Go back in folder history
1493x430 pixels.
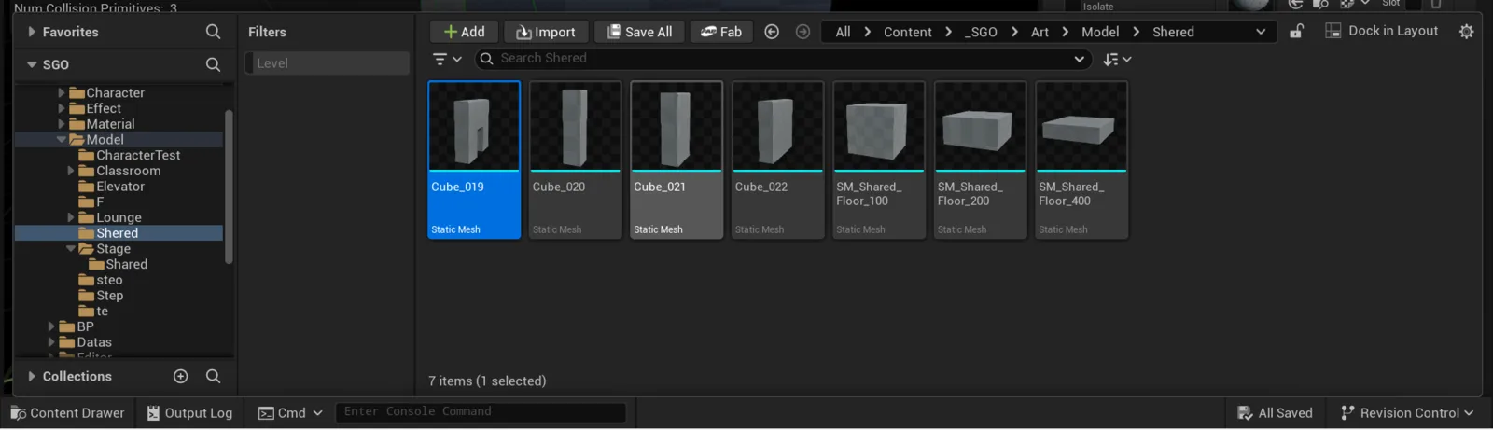(x=772, y=32)
